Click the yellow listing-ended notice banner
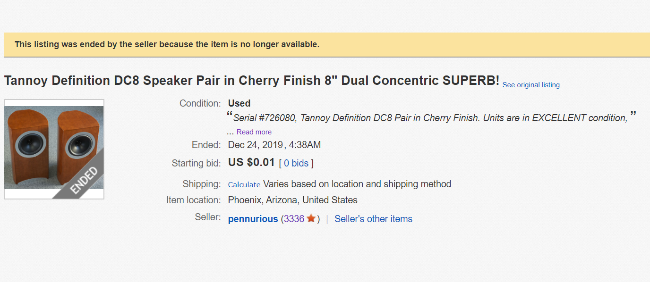650x282 pixels. pyautogui.click(x=326, y=45)
